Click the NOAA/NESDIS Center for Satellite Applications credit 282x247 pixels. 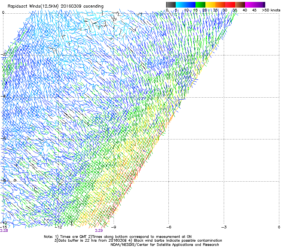coord(165,245)
